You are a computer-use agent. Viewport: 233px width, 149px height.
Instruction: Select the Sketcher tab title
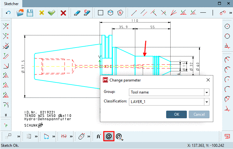pos(11,4)
